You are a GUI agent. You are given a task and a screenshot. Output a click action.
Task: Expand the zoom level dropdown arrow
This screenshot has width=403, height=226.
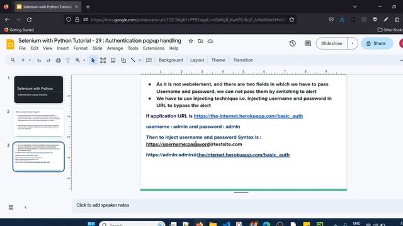click(84, 60)
